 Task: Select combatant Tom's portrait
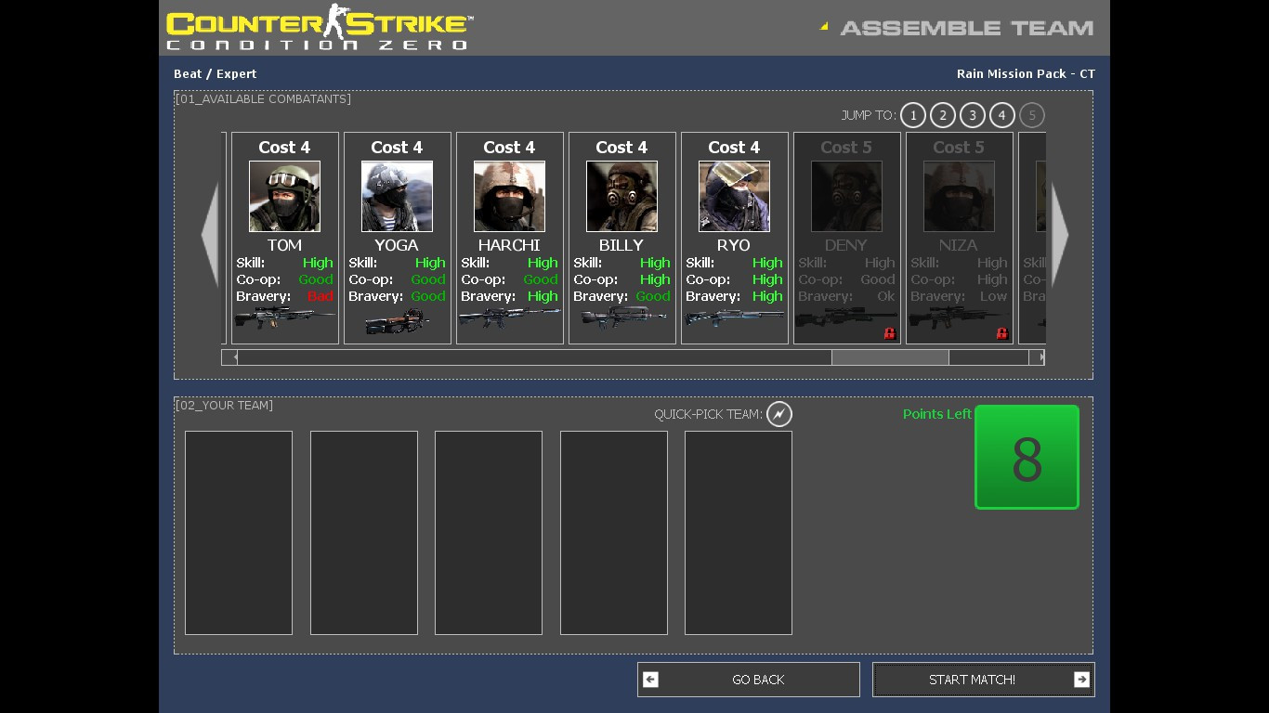click(283, 195)
